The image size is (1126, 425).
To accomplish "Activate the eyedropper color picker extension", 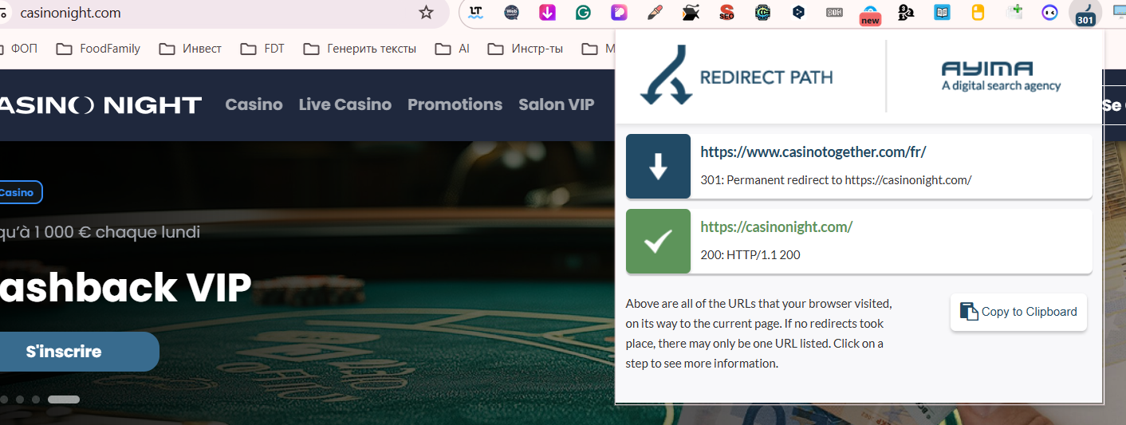I will (x=656, y=12).
